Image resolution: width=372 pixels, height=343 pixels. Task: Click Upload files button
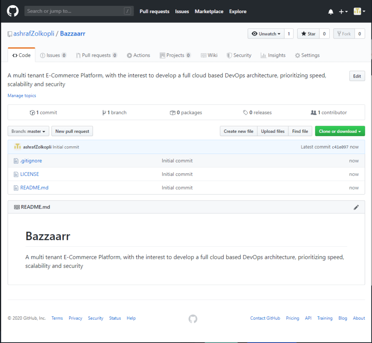click(x=273, y=131)
